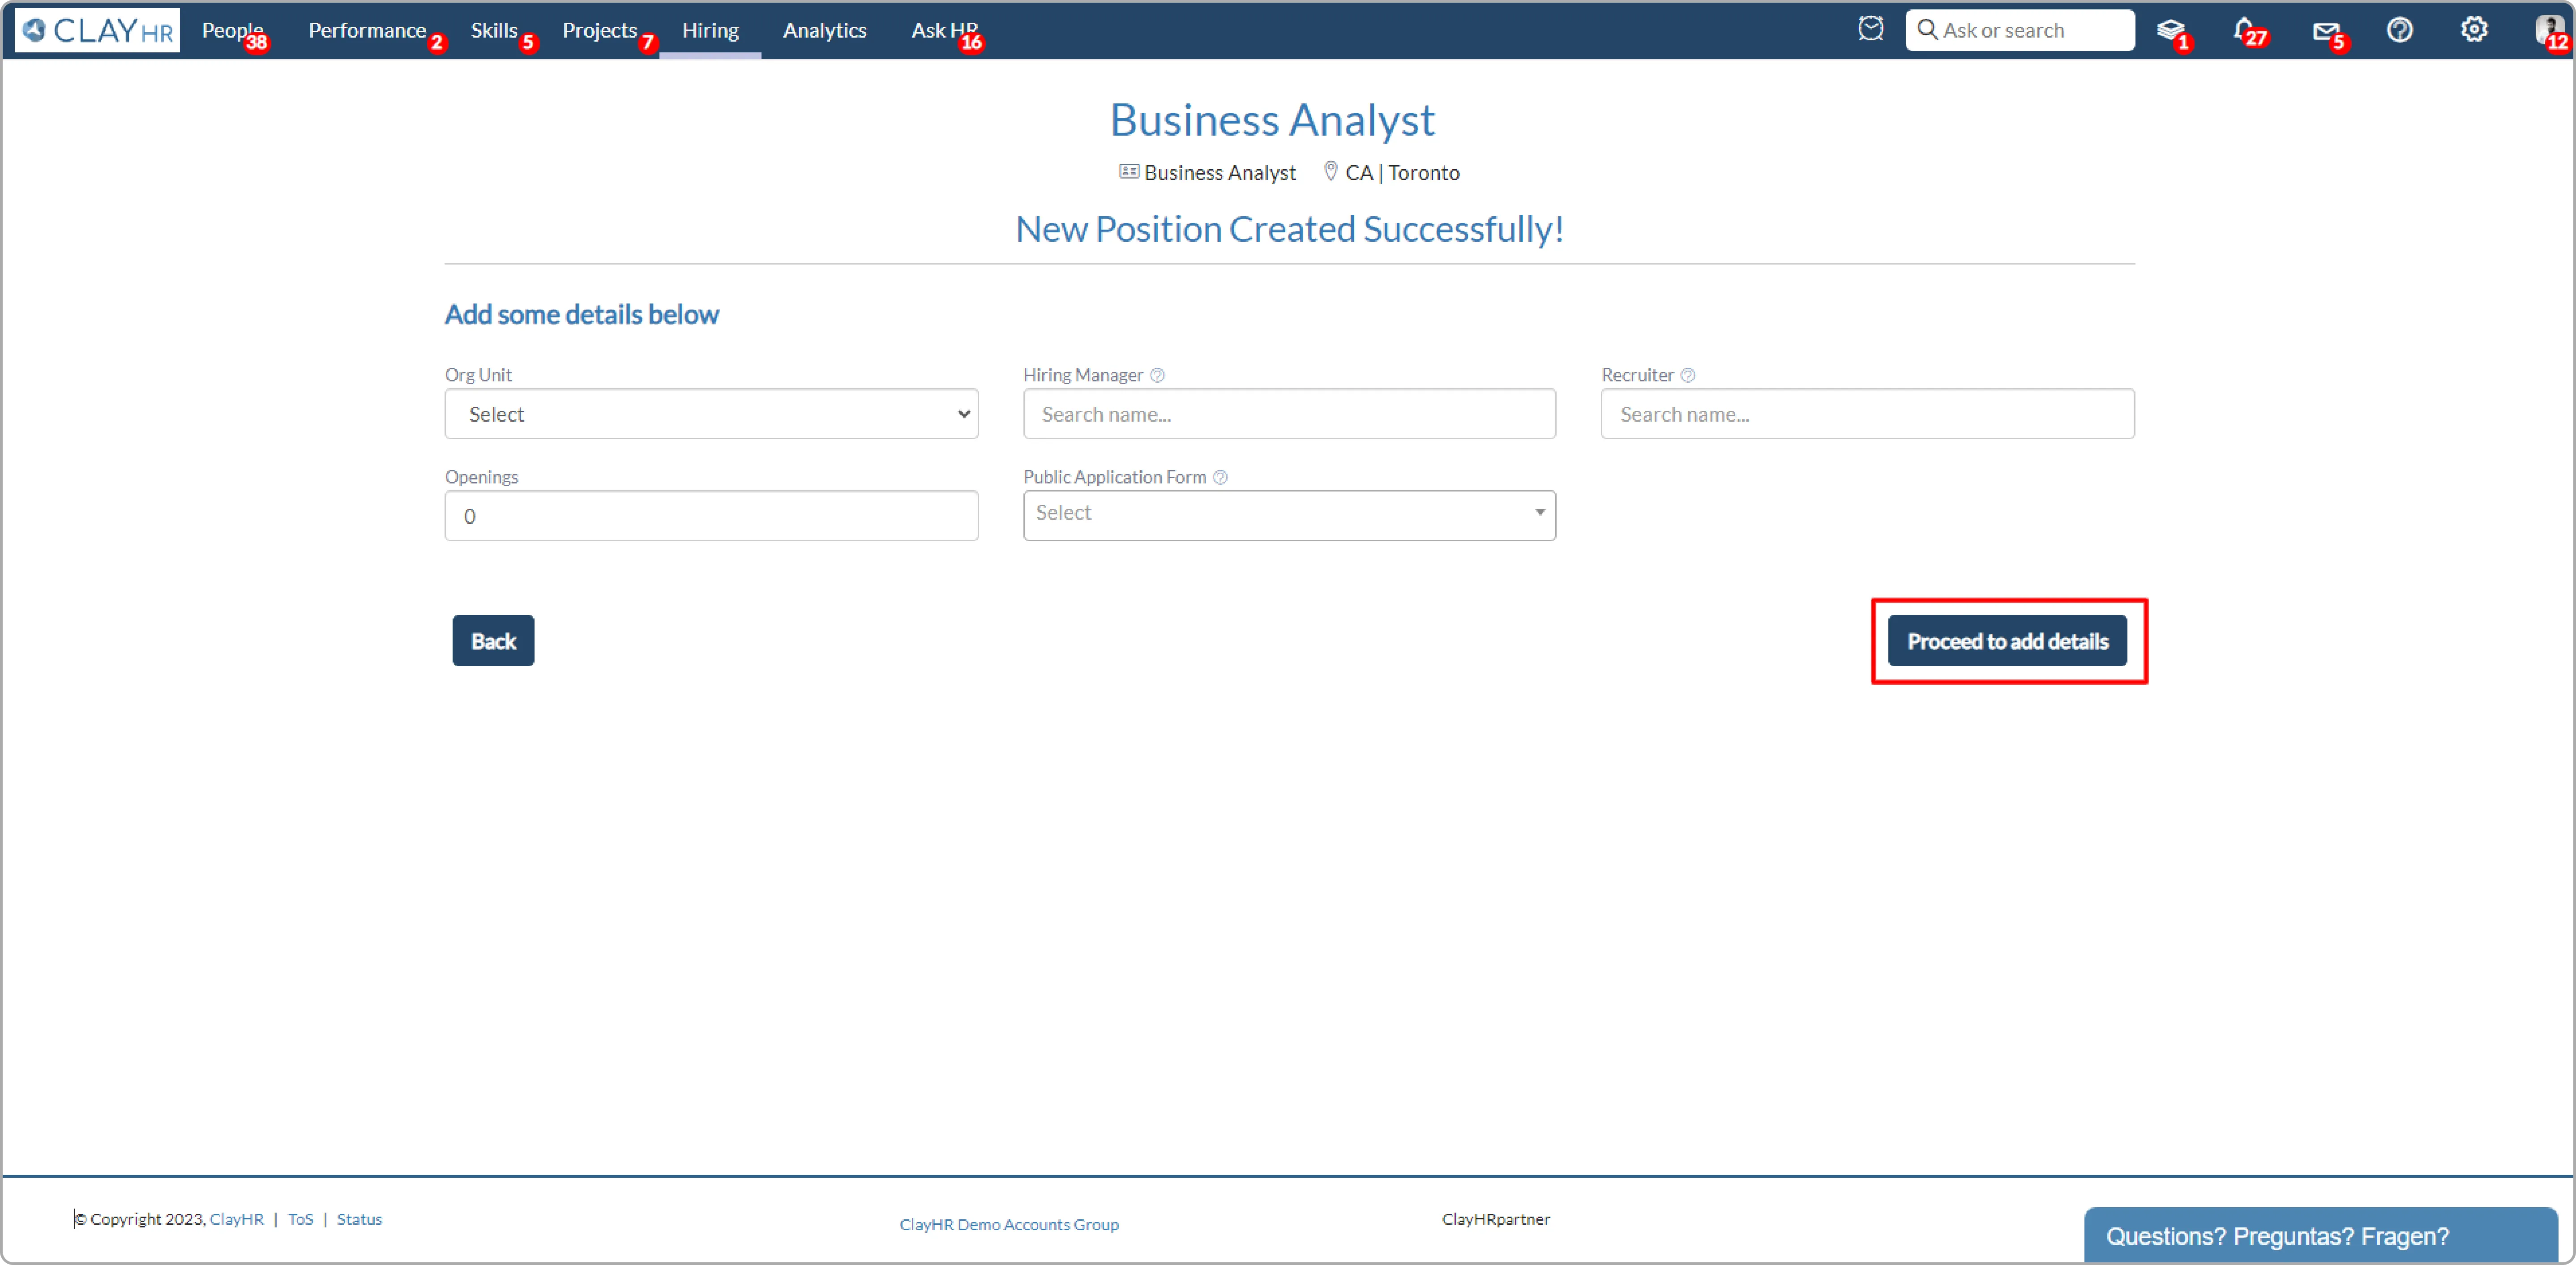
Task: Click Recruiter help info icon
Action: tap(1687, 375)
